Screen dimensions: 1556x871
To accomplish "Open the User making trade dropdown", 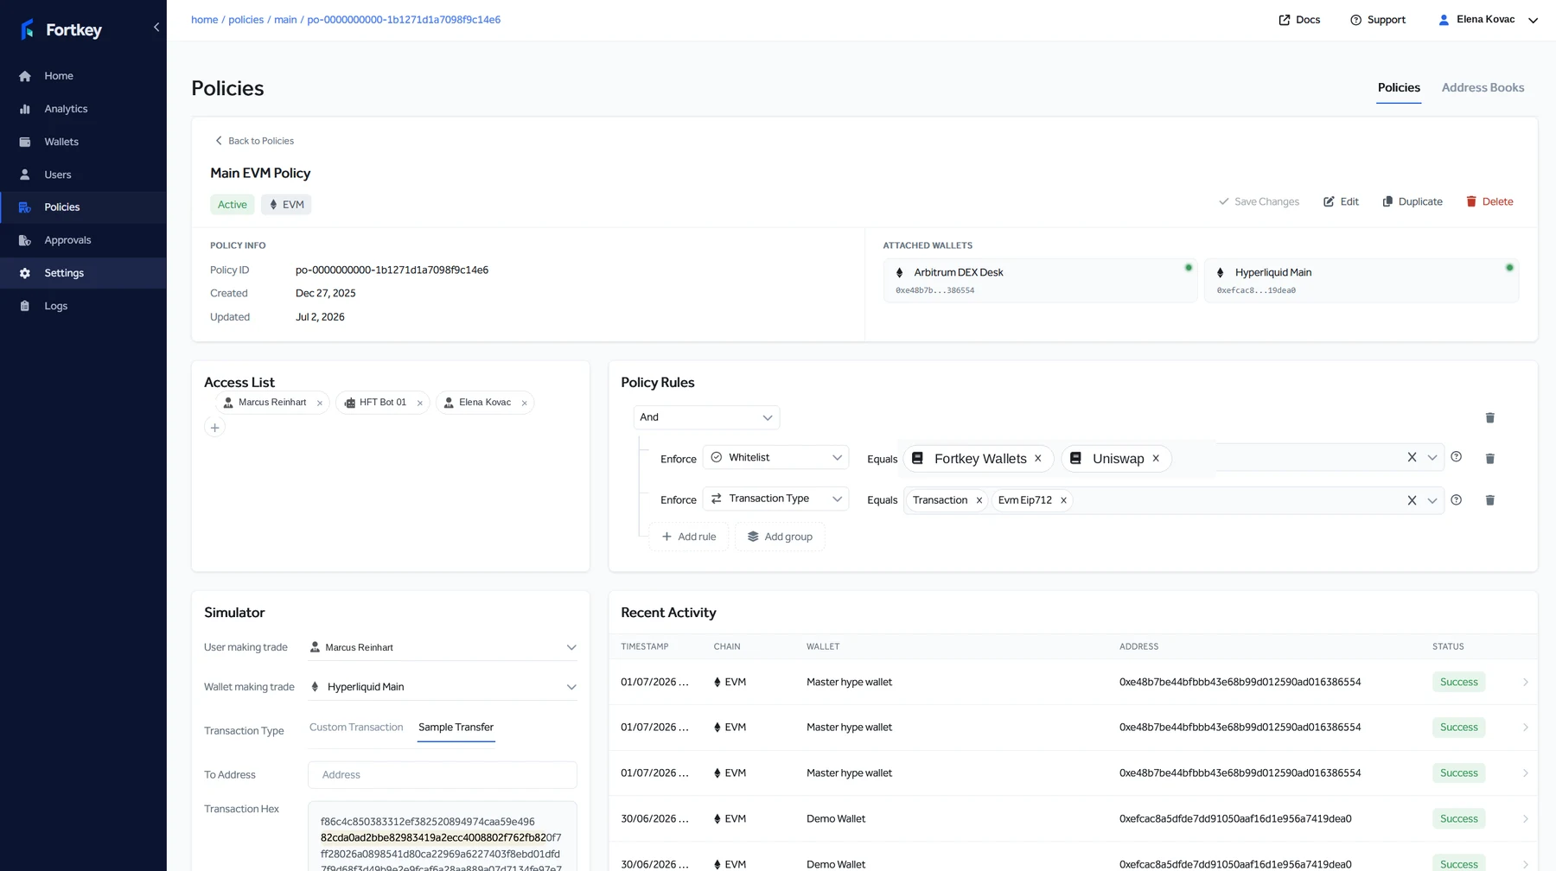I will click(443, 647).
